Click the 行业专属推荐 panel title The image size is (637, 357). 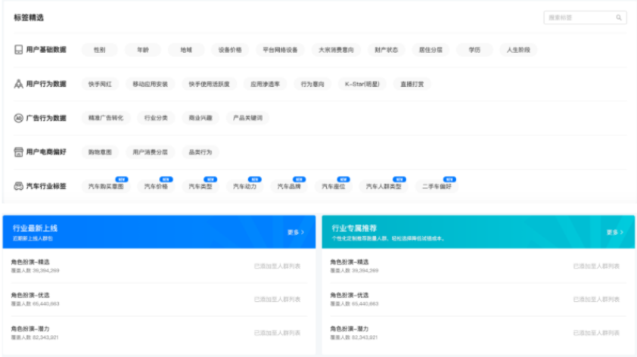[x=354, y=228]
